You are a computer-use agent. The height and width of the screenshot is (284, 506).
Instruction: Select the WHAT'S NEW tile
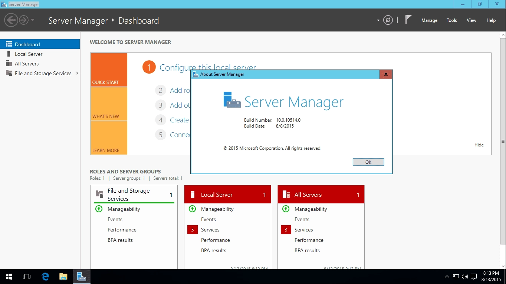tap(109, 104)
